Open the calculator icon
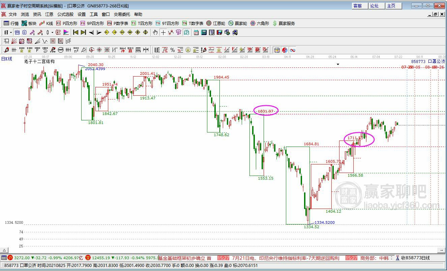Viewport: 447px width, 271px height. point(204,32)
